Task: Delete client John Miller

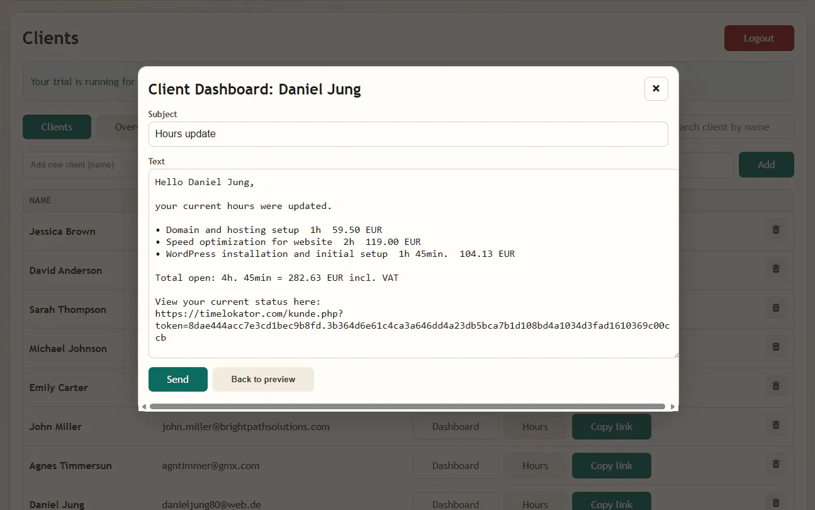Action: (x=775, y=425)
